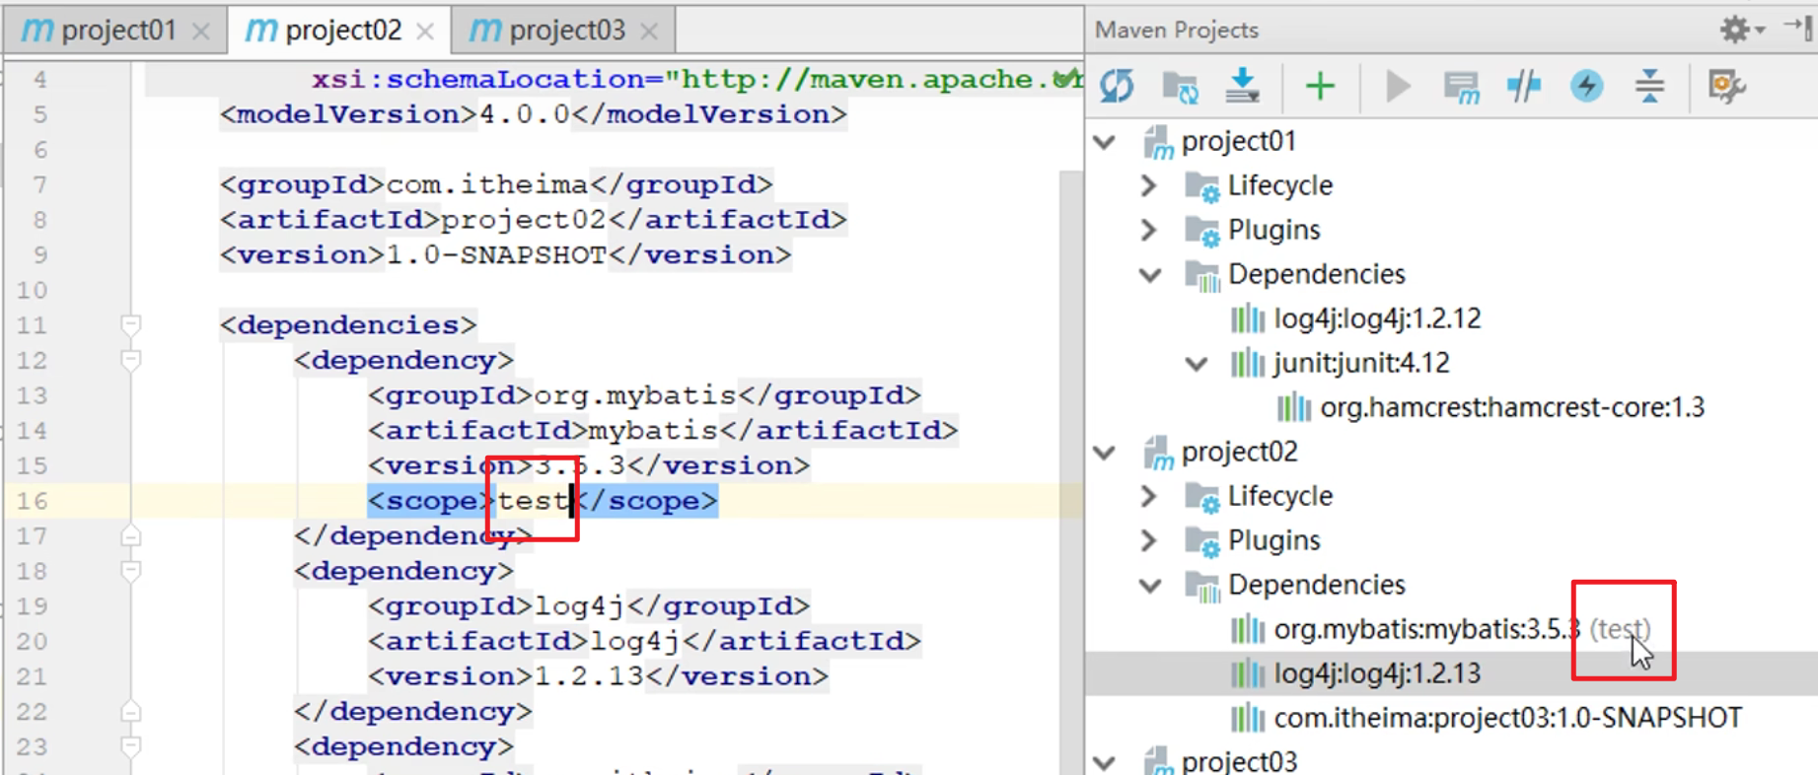Close the project01 tab
This screenshot has width=1818, height=775.
(x=201, y=33)
